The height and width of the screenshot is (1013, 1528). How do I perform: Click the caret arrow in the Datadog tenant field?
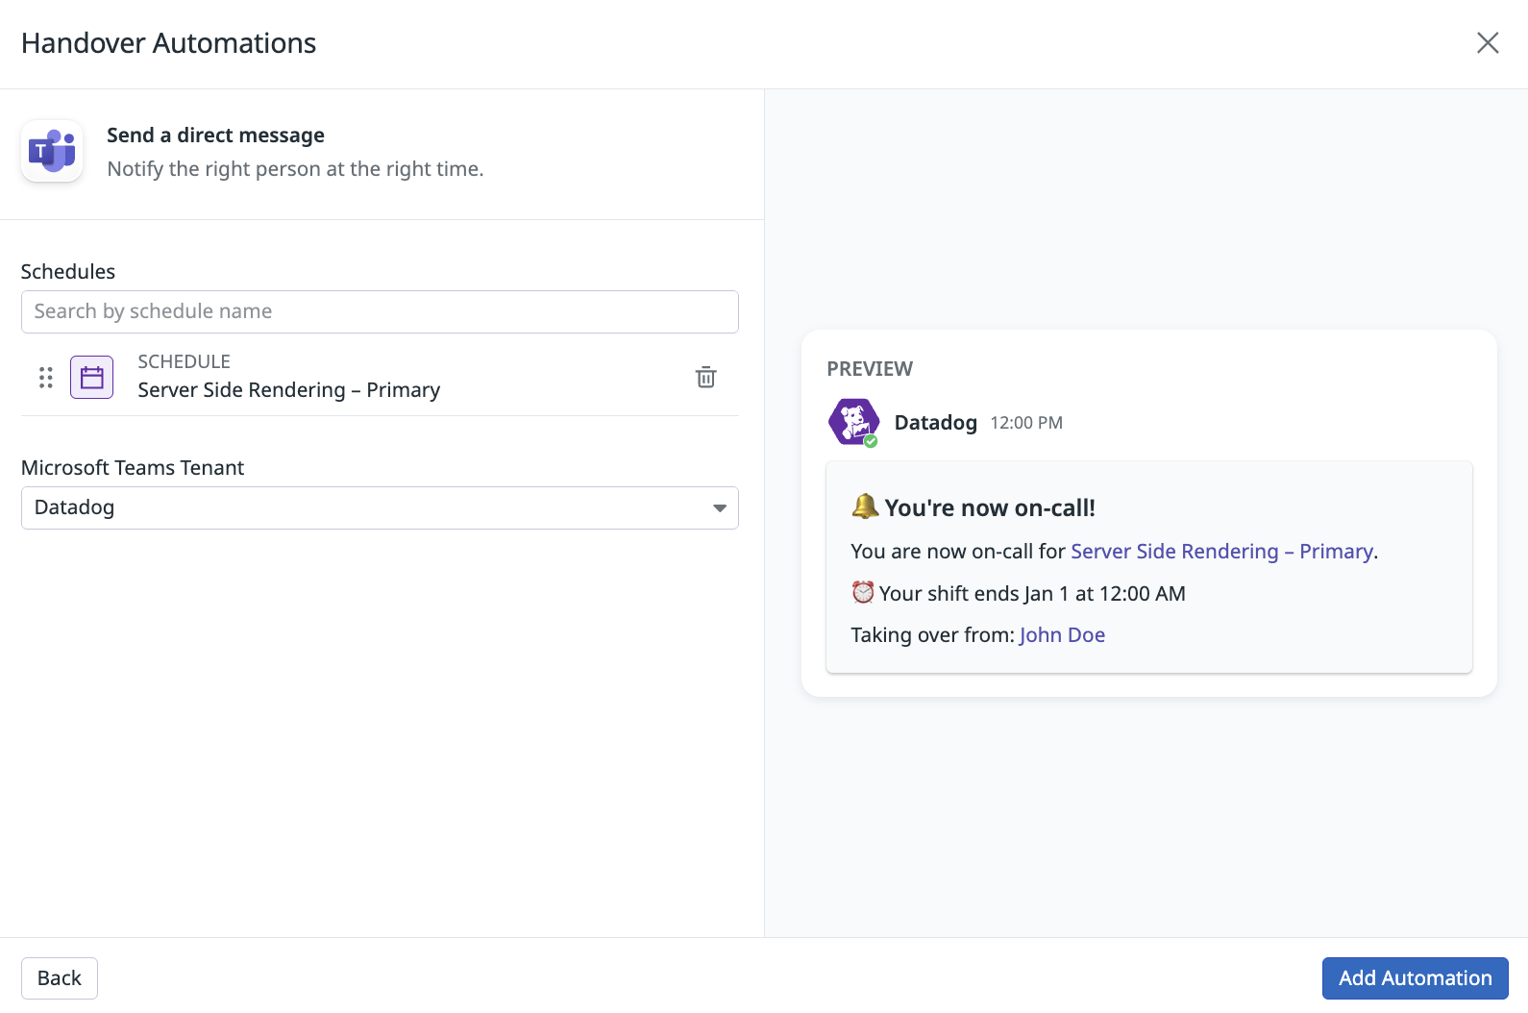[719, 508]
